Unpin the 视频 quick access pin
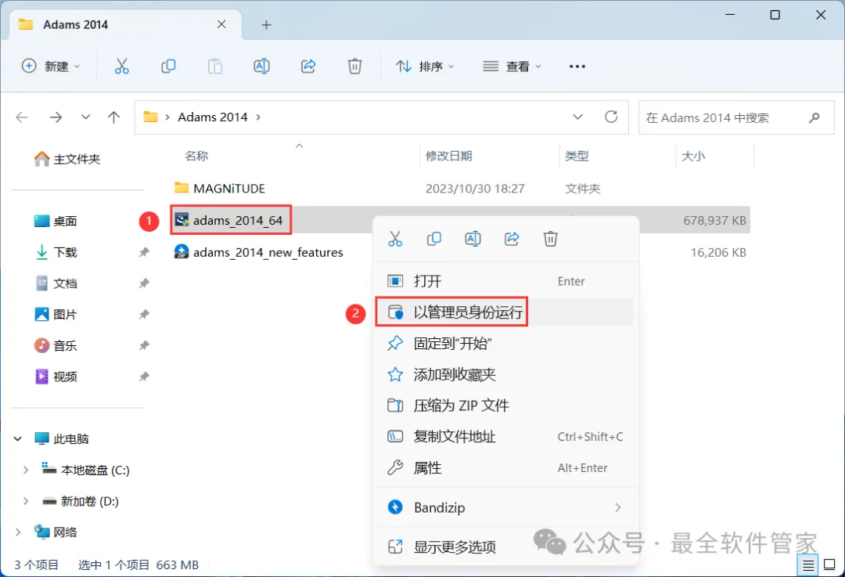This screenshot has width=845, height=577. [144, 377]
